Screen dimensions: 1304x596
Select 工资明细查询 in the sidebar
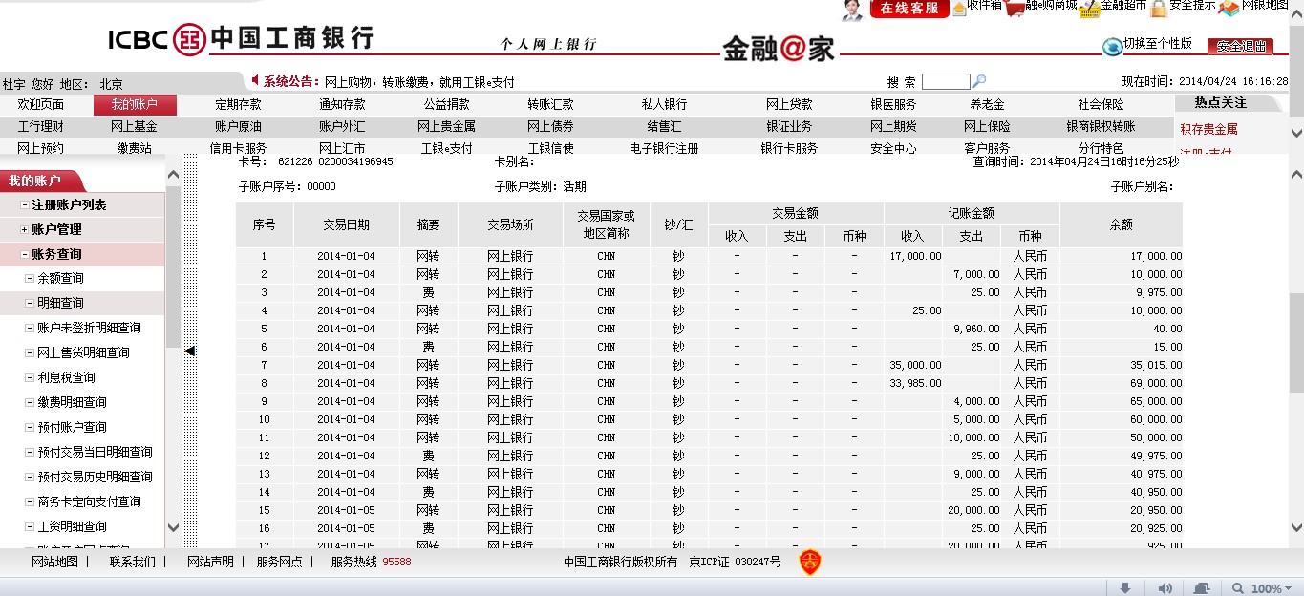pyautogui.click(x=72, y=527)
